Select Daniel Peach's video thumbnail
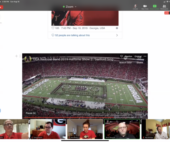Screen dimensions: 170x142 pos(48,129)
